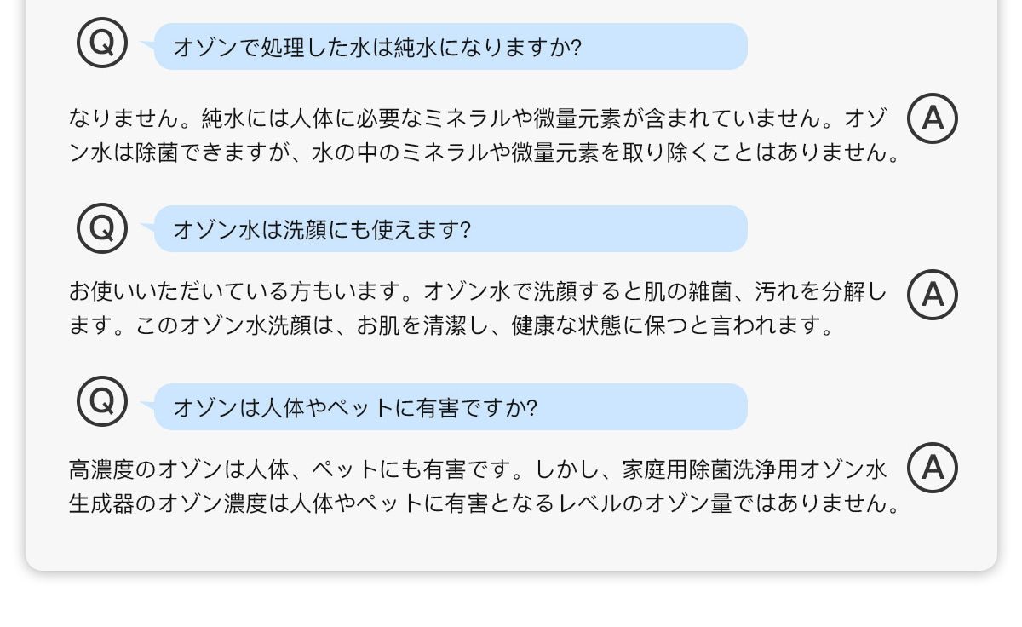The width and height of the screenshot is (1022, 627).
Task: Click the A icon next to the face washing answer
Action: [933, 295]
